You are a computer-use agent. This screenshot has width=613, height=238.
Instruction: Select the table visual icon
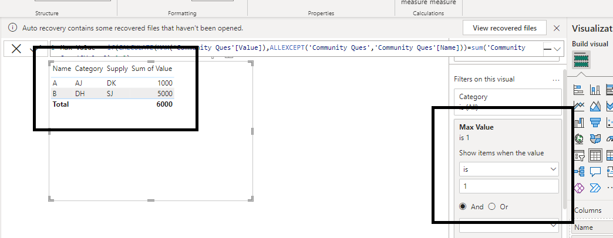coord(595,155)
